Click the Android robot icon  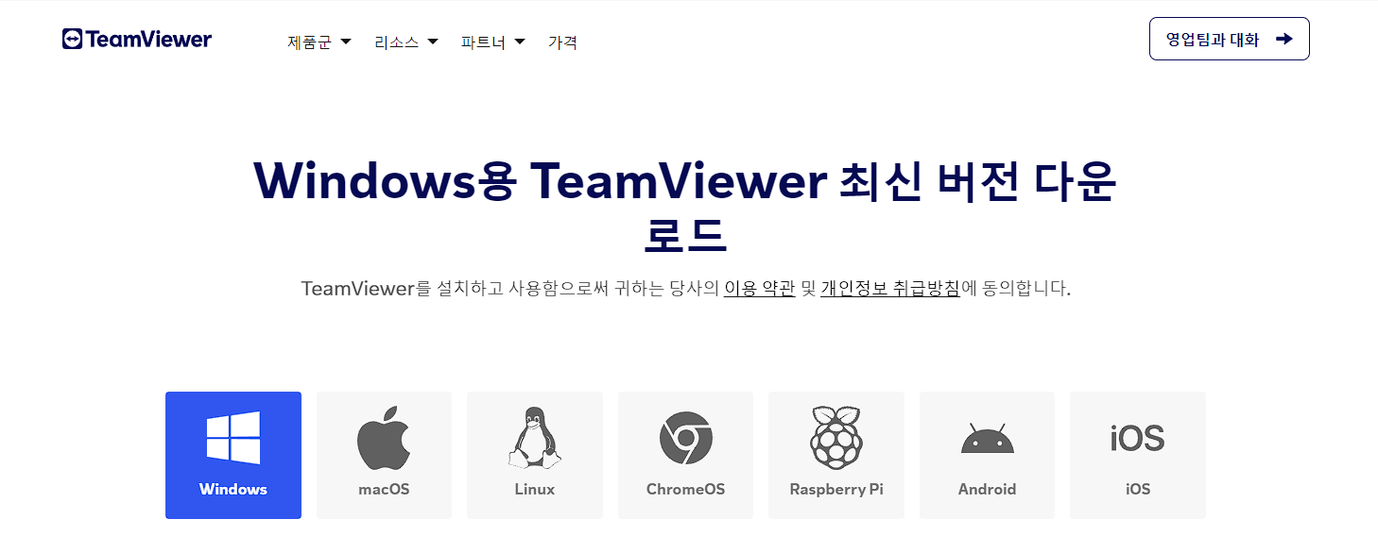coord(986,436)
